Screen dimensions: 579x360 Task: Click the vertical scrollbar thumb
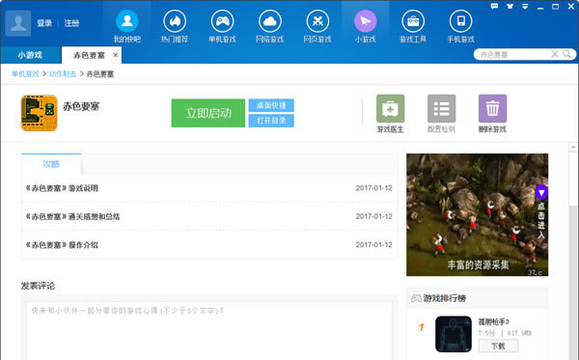(573, 179)
